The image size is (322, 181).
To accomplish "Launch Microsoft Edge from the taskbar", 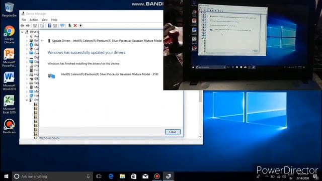I will tap(111, 176).
